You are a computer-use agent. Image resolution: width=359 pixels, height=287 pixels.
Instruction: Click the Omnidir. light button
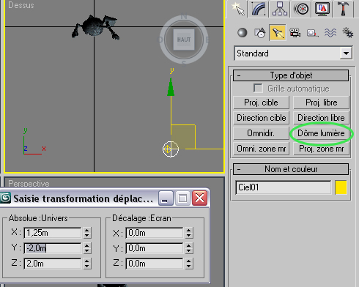(261, 133)
